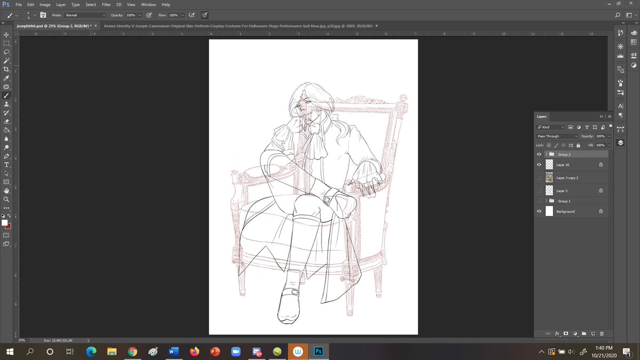Open the Color panel palette icon
The height and width of the screenshot is (360, 640).
point(634,33)
